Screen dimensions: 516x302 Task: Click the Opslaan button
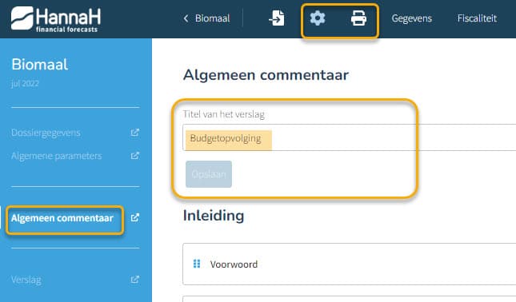pos(209,174)
